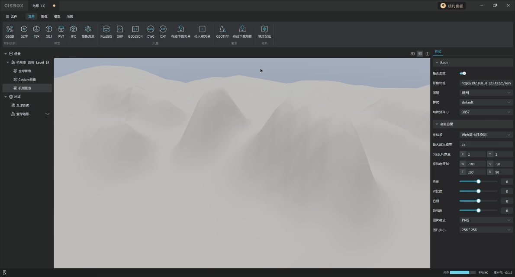This screenshot has height=277, width=515.
Task: Open the 文件 menu
Action: point(12,16)
